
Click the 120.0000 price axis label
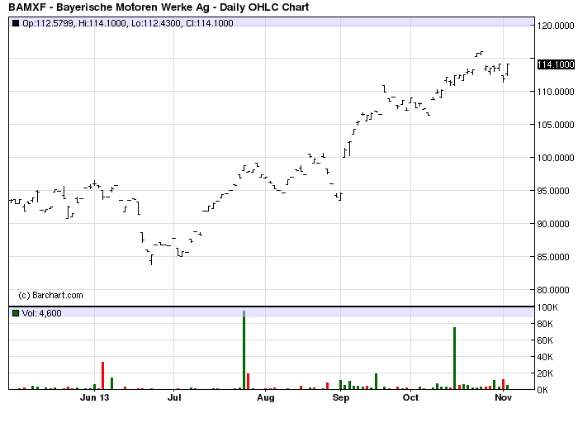pos(556,26)
